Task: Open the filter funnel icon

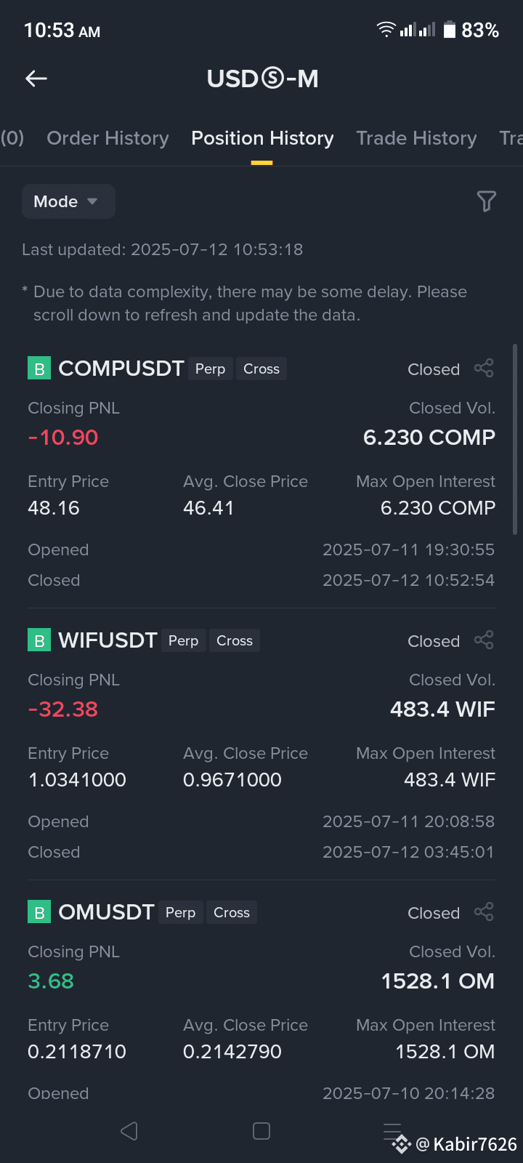Action: click(x=486, y=201)
